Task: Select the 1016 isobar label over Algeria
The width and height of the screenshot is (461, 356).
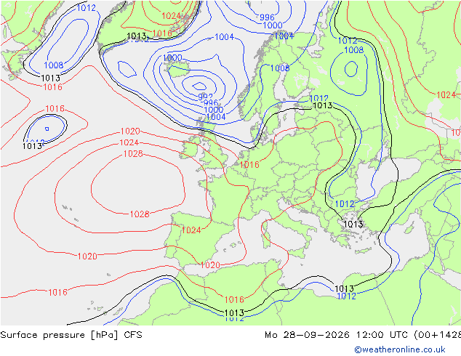Action: (x=234, y=299)
